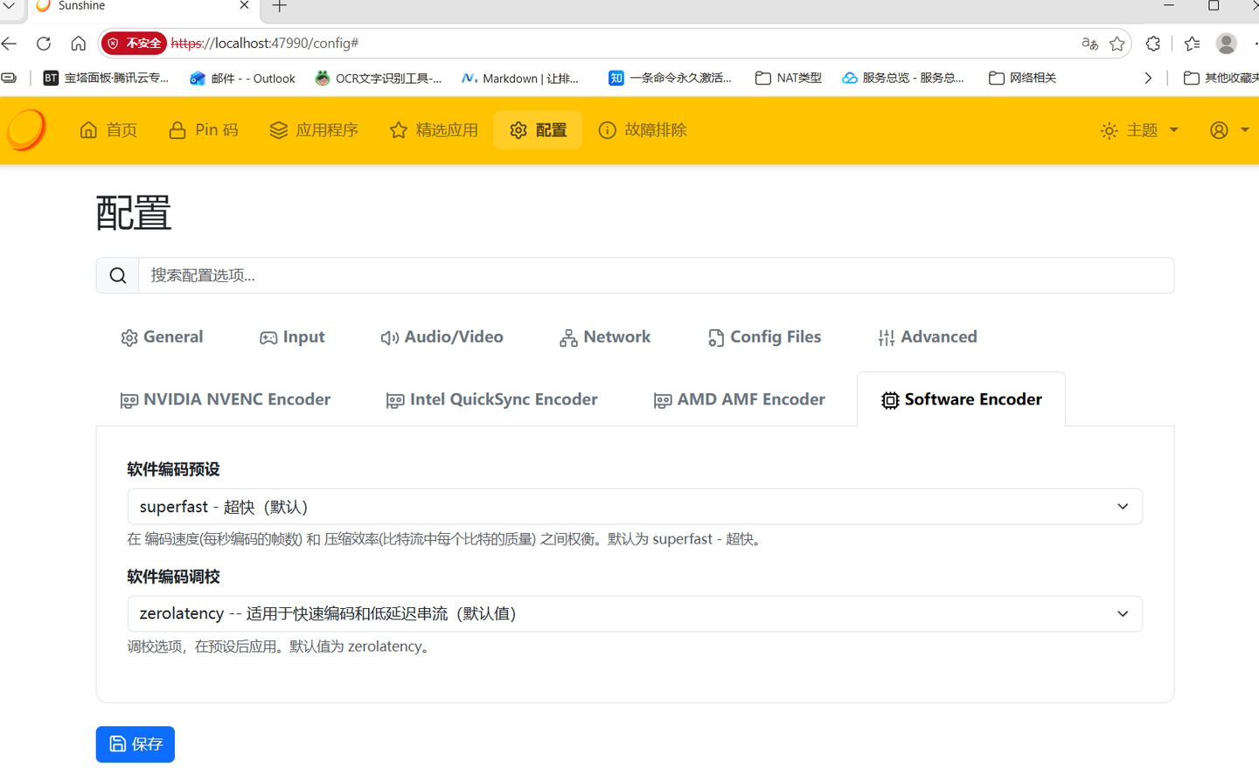Select the 配置 navigation item
The image size is (1259, 768).
tap(538, 130)
